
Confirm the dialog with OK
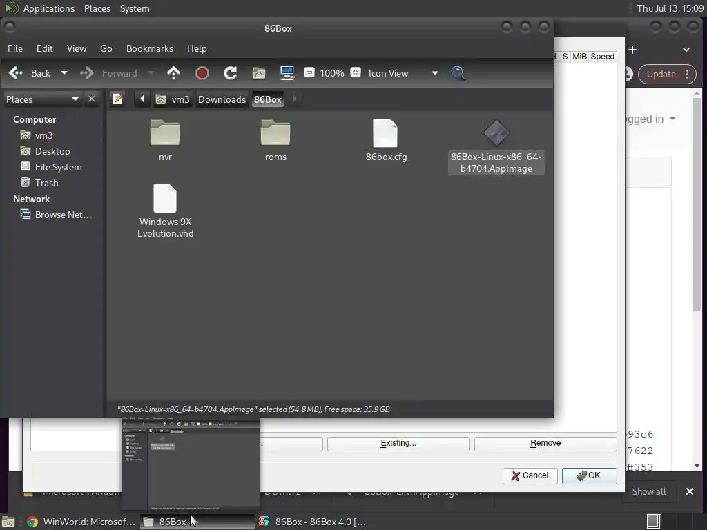(x=590, y=476)
